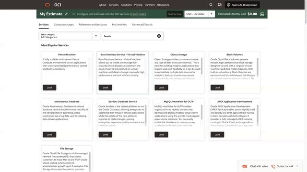Image resolution: width=307 pixels, height=172 pixels.
Task: Click the Autonomous Database card title
Action: 67,102
